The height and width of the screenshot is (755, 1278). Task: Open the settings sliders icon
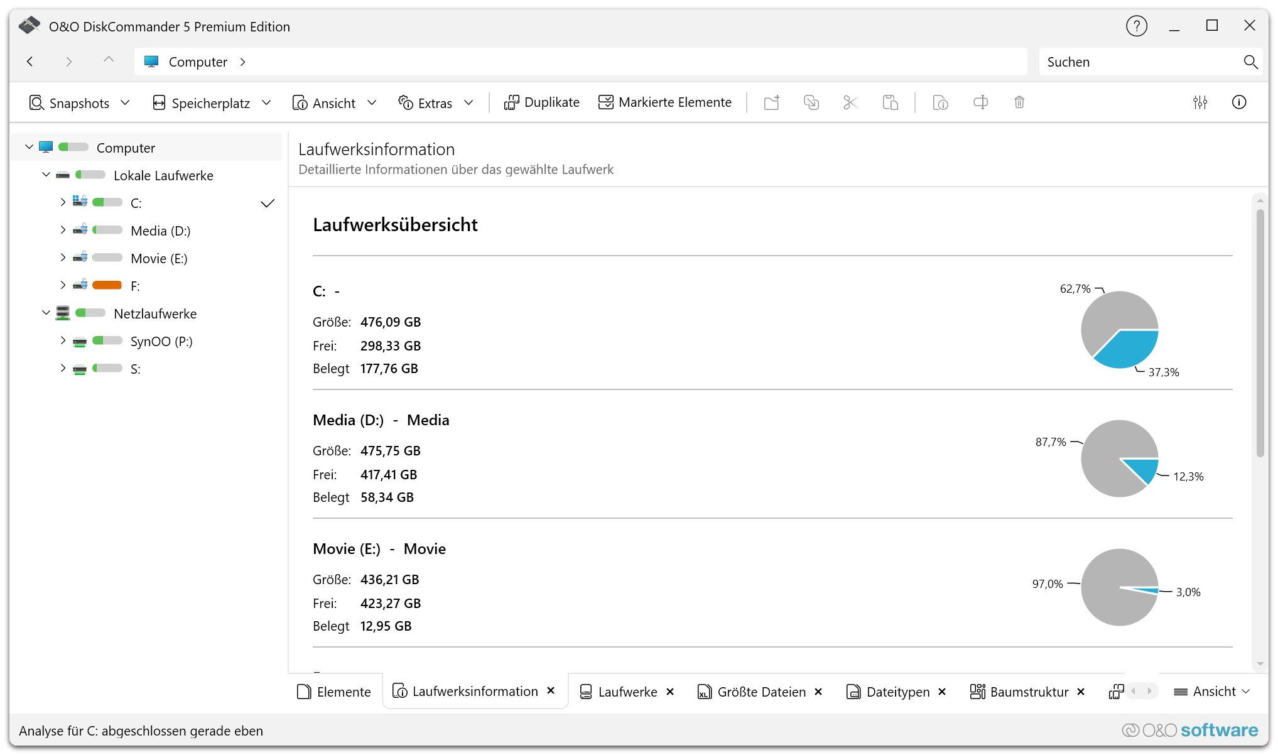[1200, 102]
